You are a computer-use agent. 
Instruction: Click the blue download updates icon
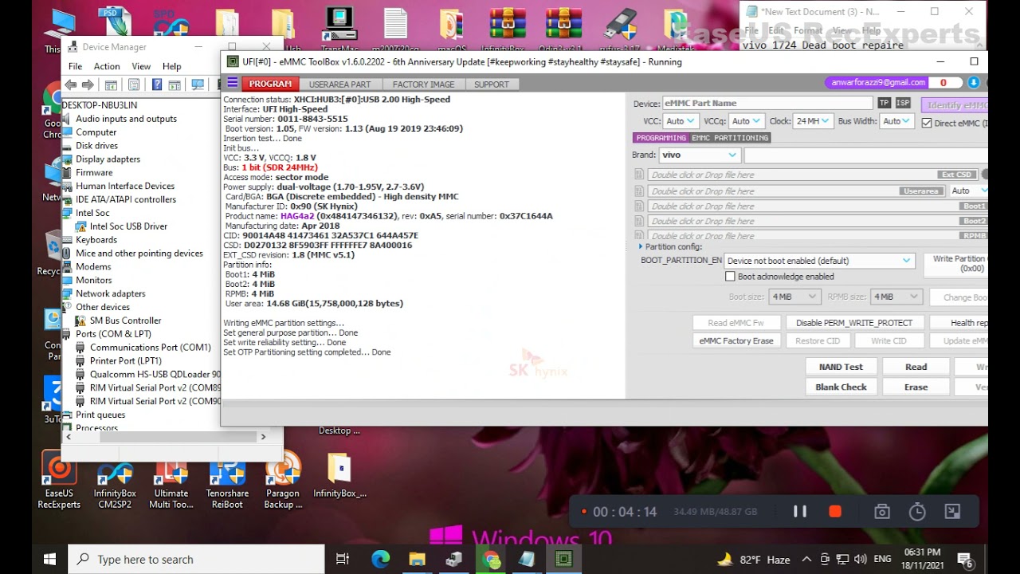(974, 83)
